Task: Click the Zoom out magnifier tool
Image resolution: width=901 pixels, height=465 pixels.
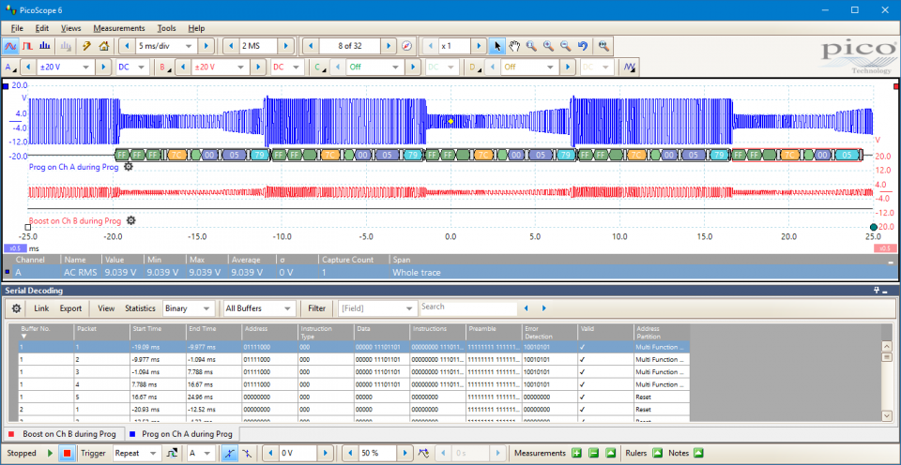Action: pos(565,46)
